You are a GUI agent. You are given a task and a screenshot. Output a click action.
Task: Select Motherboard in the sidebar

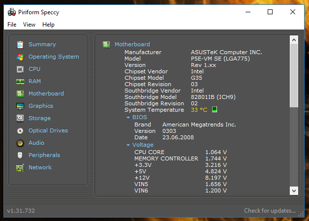(x=46, y=94)
